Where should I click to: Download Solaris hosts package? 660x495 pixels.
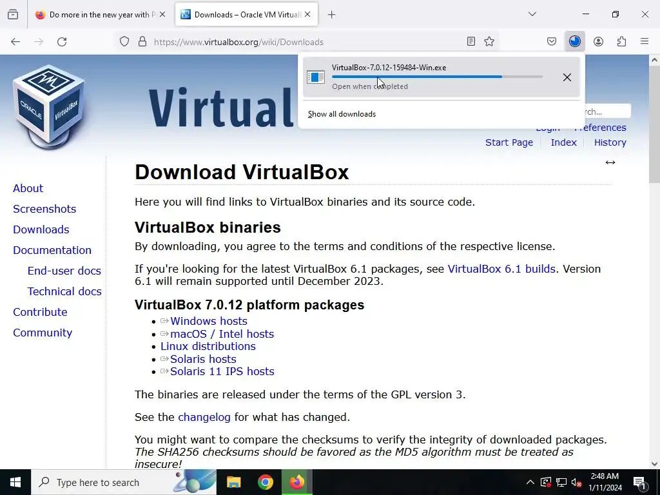tap(203, 359)
